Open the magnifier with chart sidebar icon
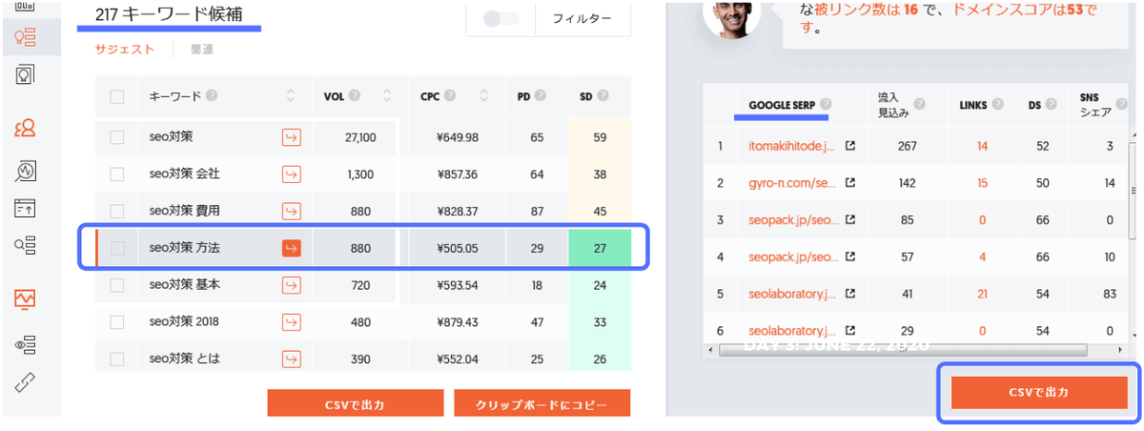This screenshot has height=431, width=1144. click(26, 171)
